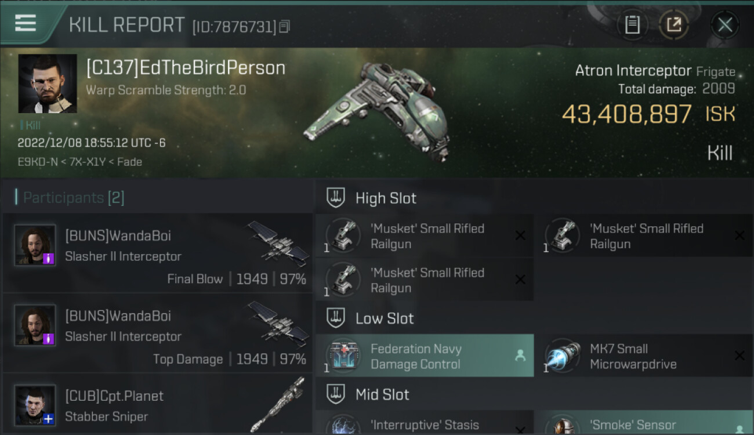The width and height of the screenshot is (754, 435).
Task: Click the 'Interruptive' Stasis module
Action: tap(425, 423)
